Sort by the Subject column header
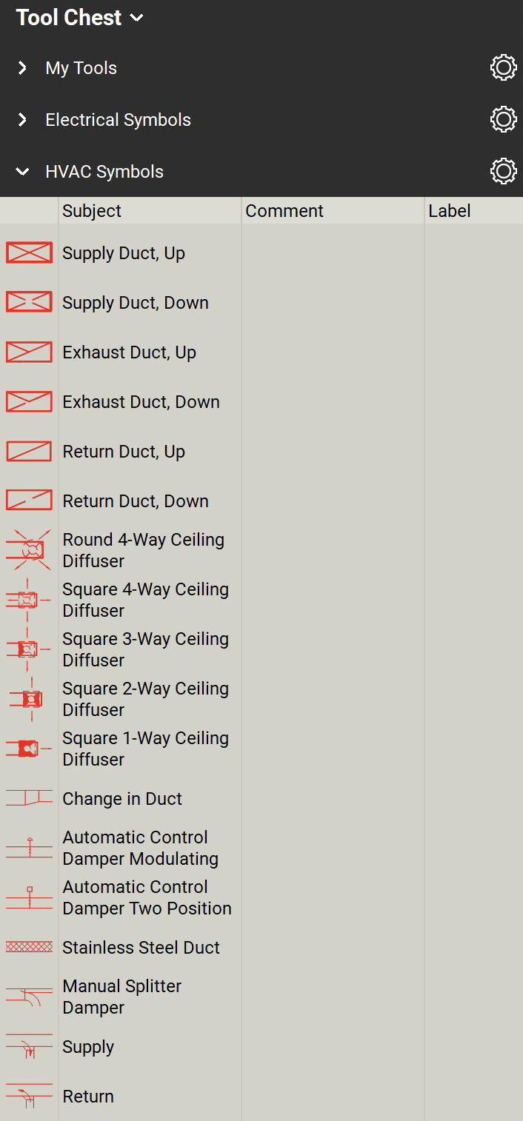This screenshot has height=1121, width=523. [92, 211]
